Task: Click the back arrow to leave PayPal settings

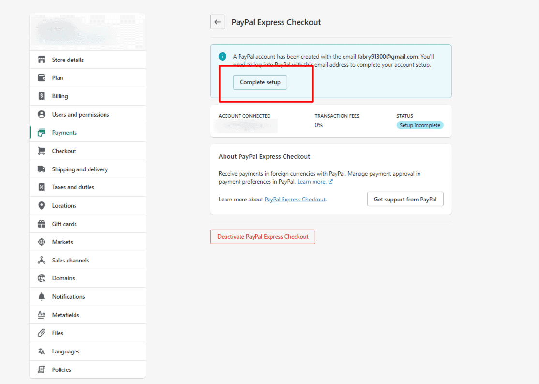Action: click(217, 21)
